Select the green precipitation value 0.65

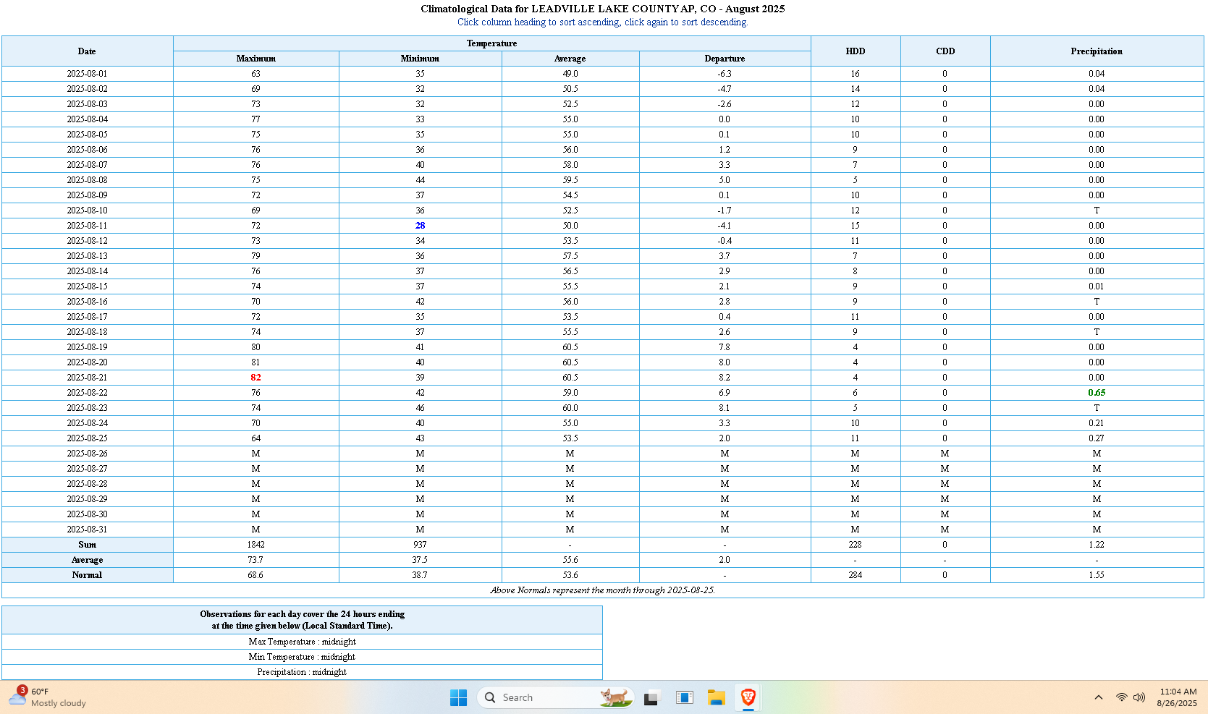coord(1097,393)
